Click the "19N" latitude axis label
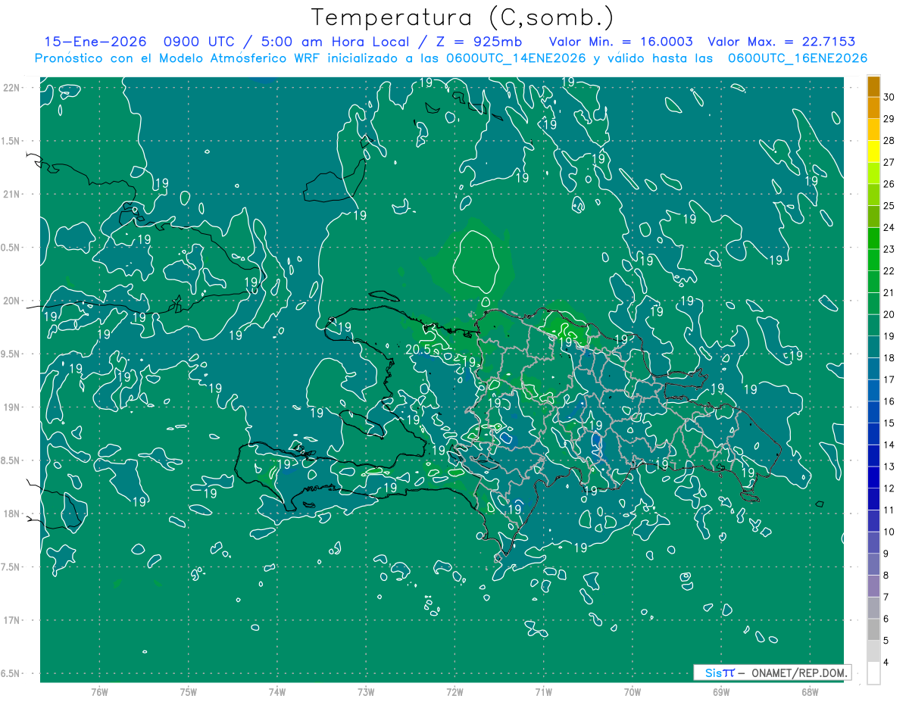The height and width of the screenshot is (702, 909). tap(12, 407)
